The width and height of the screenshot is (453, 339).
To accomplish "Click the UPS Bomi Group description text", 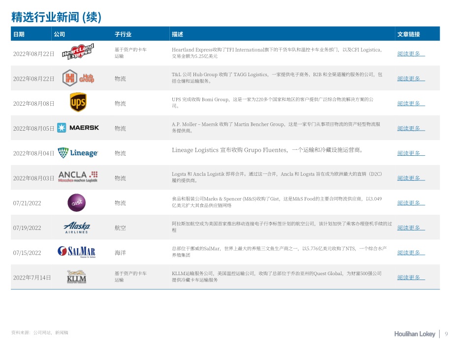I will pos(272,103).
